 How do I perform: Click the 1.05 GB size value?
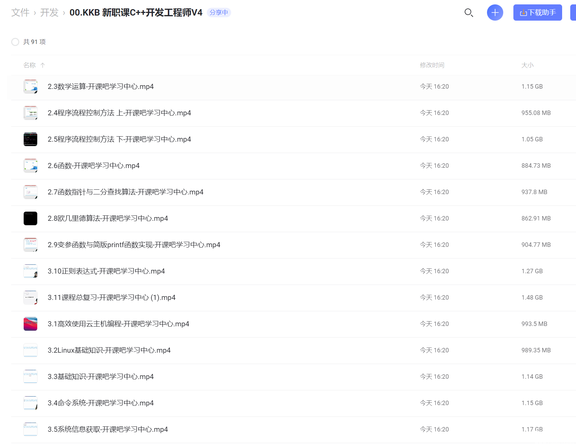pyautogui.click(x=532, y=139)
